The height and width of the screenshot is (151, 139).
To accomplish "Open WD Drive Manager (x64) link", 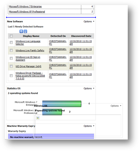I will [28, 66].
